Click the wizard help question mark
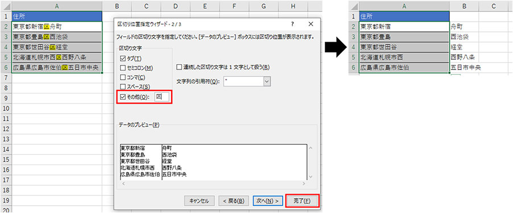The width and height of the screenshot is (513, 213). pyautogui.click(x=292, y=24)
